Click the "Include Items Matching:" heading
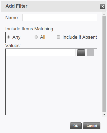Screen dimensions: 107x133 coord(30,29)
